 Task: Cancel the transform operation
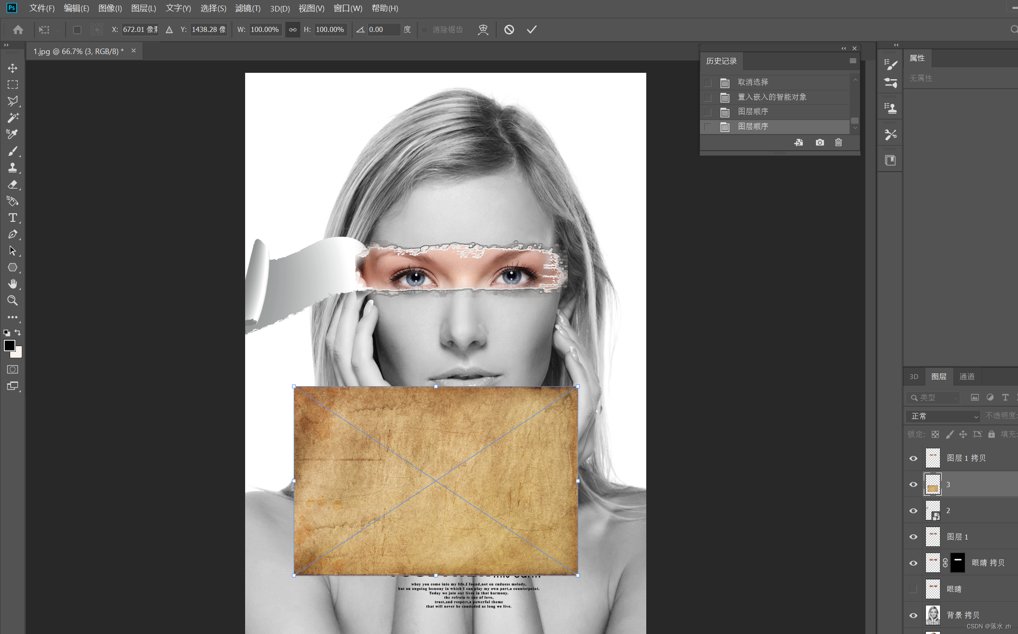[509, 29]
